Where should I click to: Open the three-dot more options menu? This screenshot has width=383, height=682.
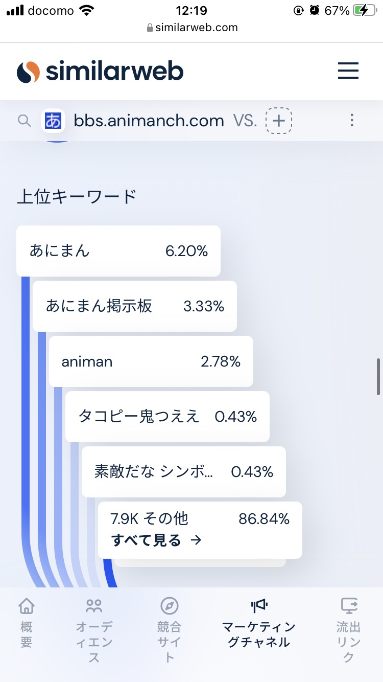click(x=351, y=120)
